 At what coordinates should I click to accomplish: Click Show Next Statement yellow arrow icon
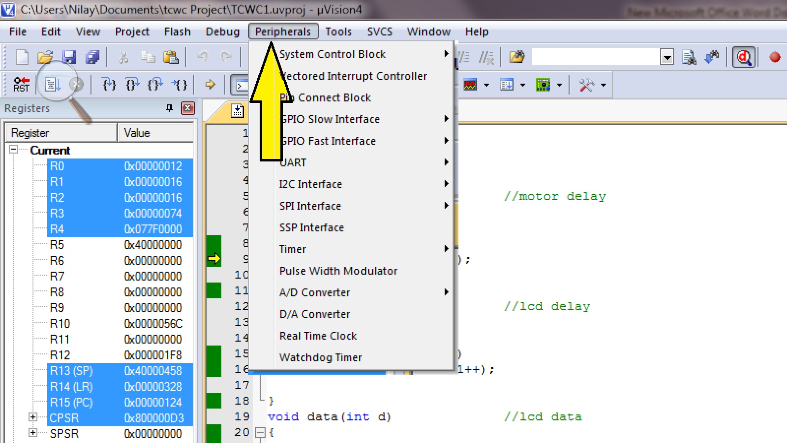211,85
